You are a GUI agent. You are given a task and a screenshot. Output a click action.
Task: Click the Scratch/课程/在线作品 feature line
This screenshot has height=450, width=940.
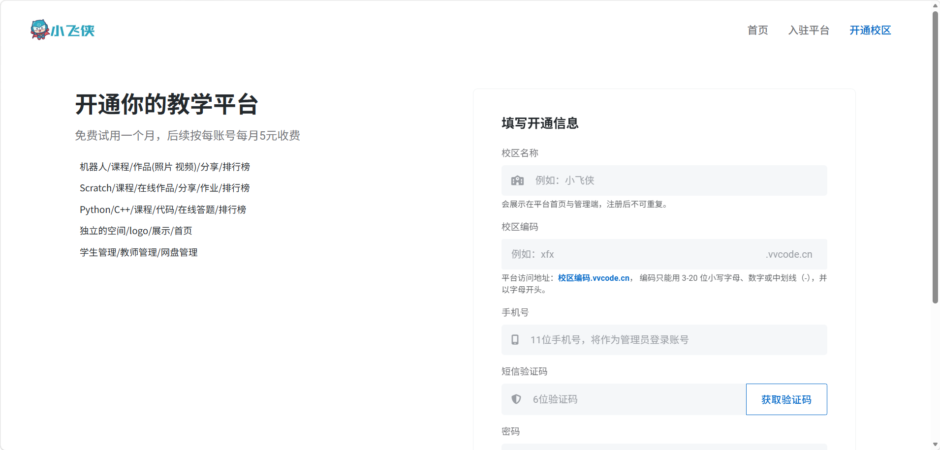coord(165,188)
